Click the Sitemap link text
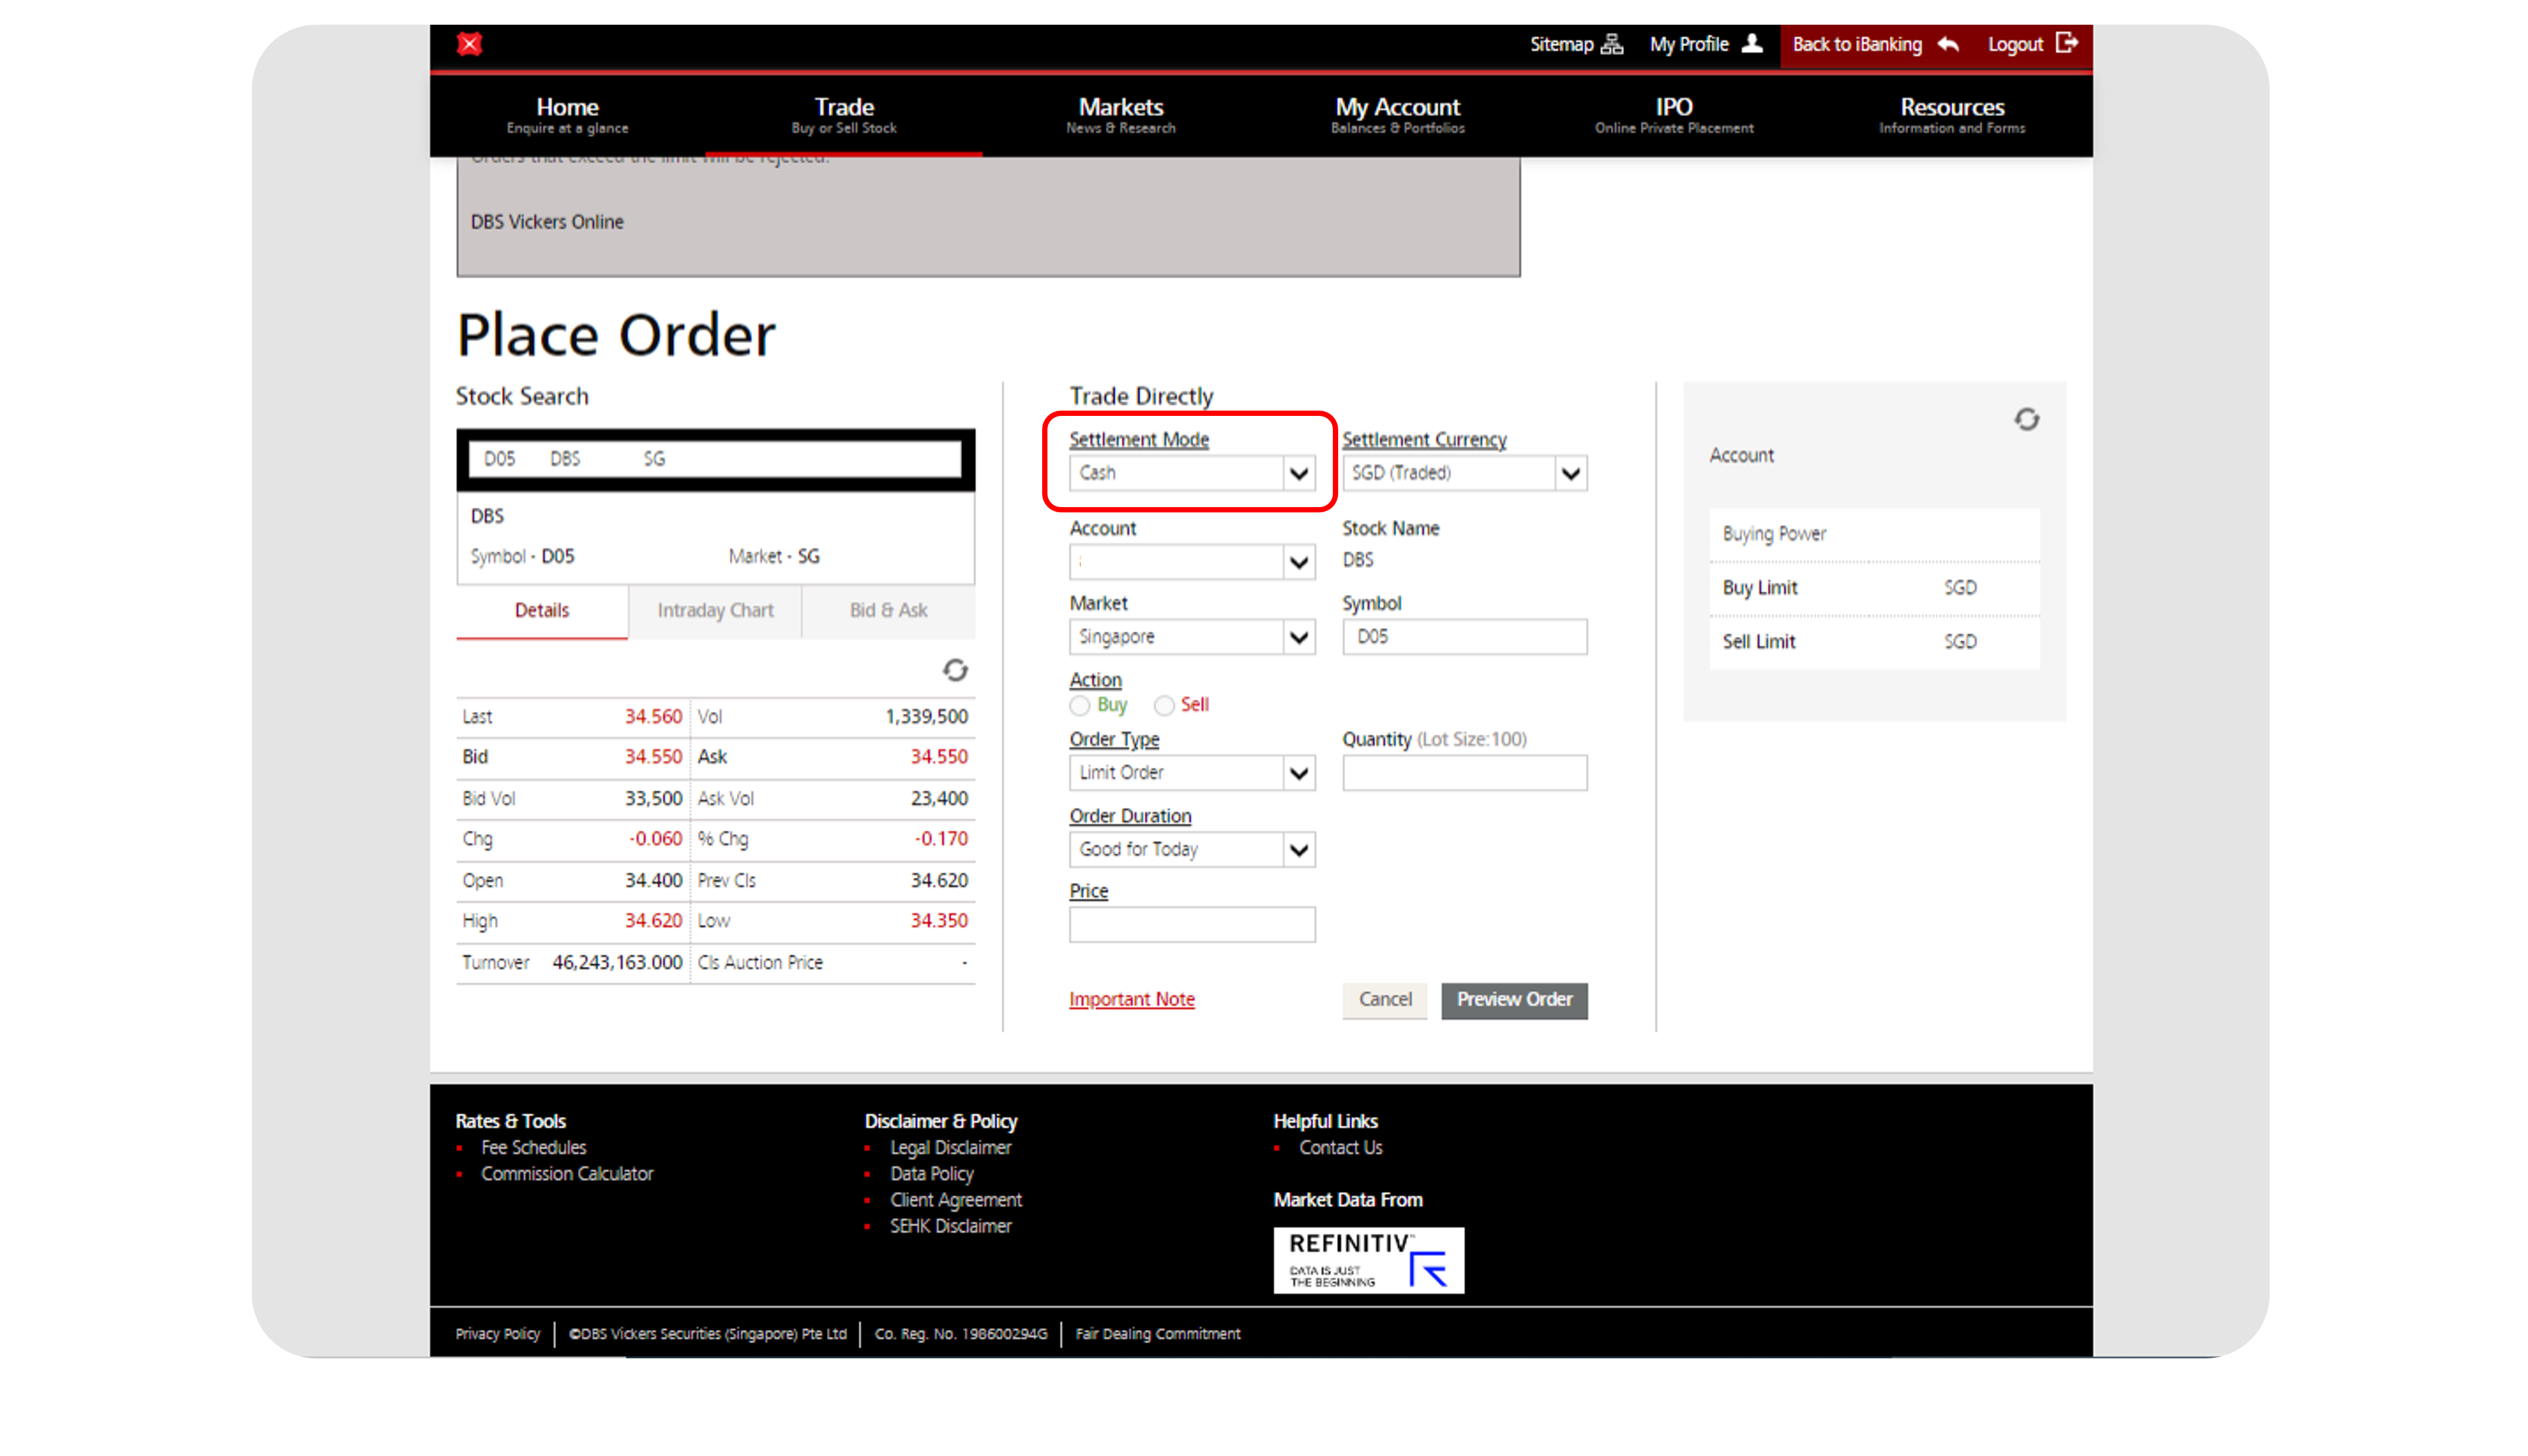The width and height of the screenshot is (2528, 1456). click(1561, 44)
